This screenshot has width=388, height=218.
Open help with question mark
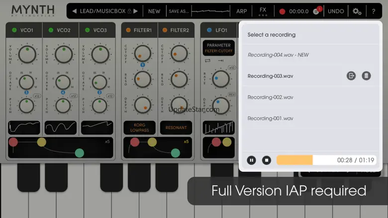pos(374,11)
